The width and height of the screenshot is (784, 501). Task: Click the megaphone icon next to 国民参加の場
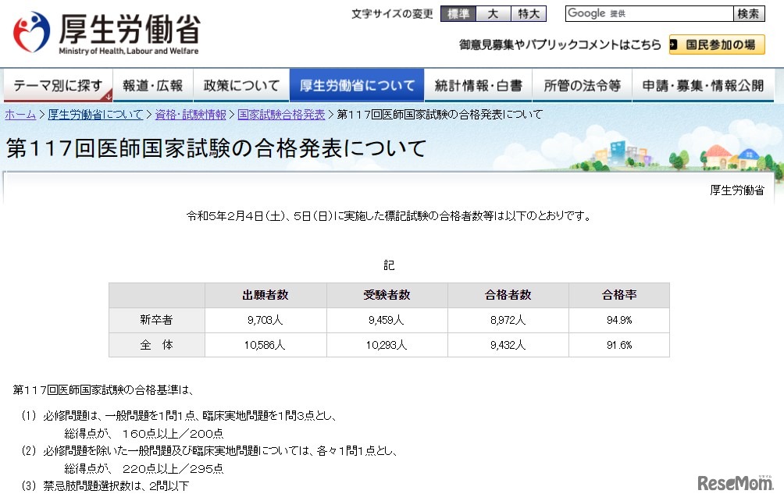672,44
